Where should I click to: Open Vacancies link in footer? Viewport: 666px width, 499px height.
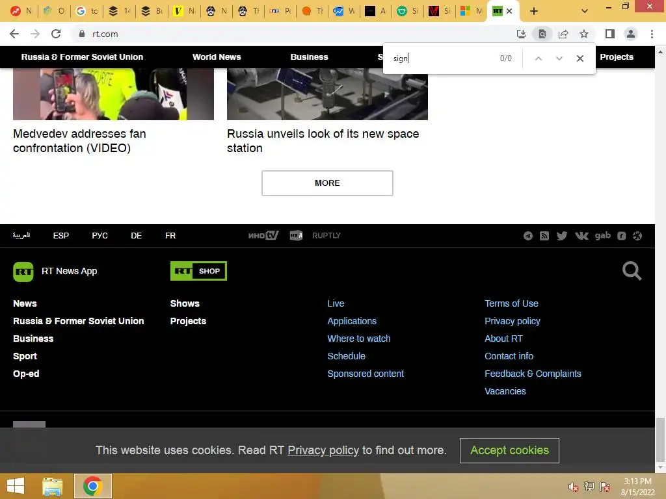(x=505, y=391)
